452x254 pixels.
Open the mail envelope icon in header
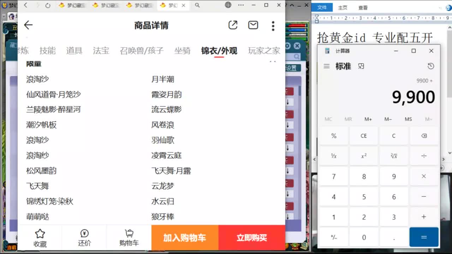point(253,25)
